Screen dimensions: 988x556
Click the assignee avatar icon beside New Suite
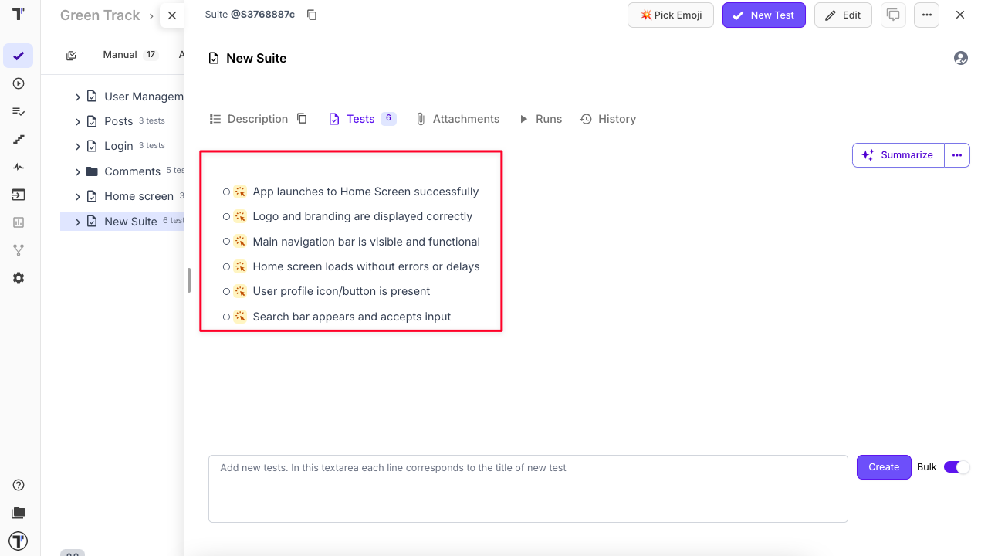[x=960, y=58]
